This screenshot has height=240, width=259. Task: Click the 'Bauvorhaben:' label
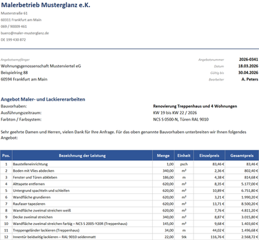(x=14, y=106)
